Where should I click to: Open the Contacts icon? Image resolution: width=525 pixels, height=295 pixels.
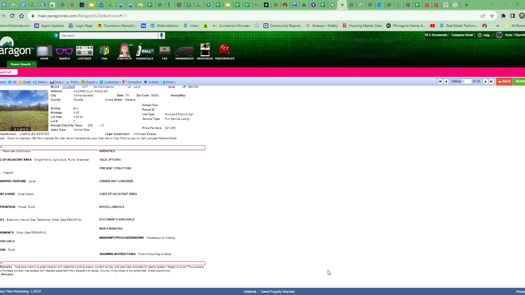coord(124,50)
